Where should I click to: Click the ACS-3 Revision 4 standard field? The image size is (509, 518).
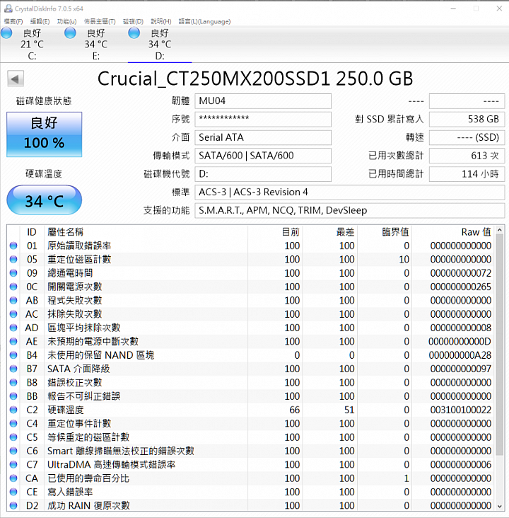point(350,192)
